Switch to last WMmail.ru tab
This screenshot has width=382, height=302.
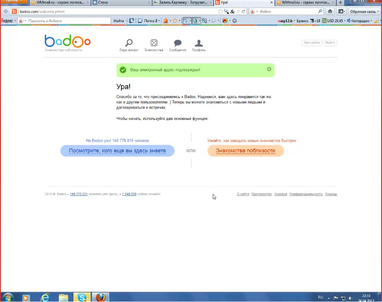[x=305, y=3]
